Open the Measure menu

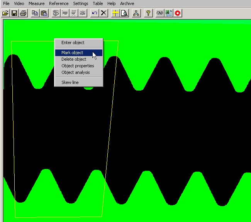[x=37, y=3]
